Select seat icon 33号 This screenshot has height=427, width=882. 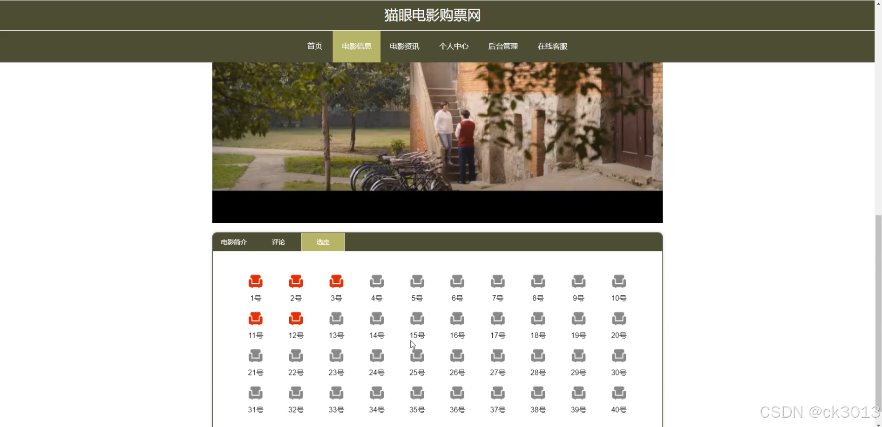click(x=336, y=393)
